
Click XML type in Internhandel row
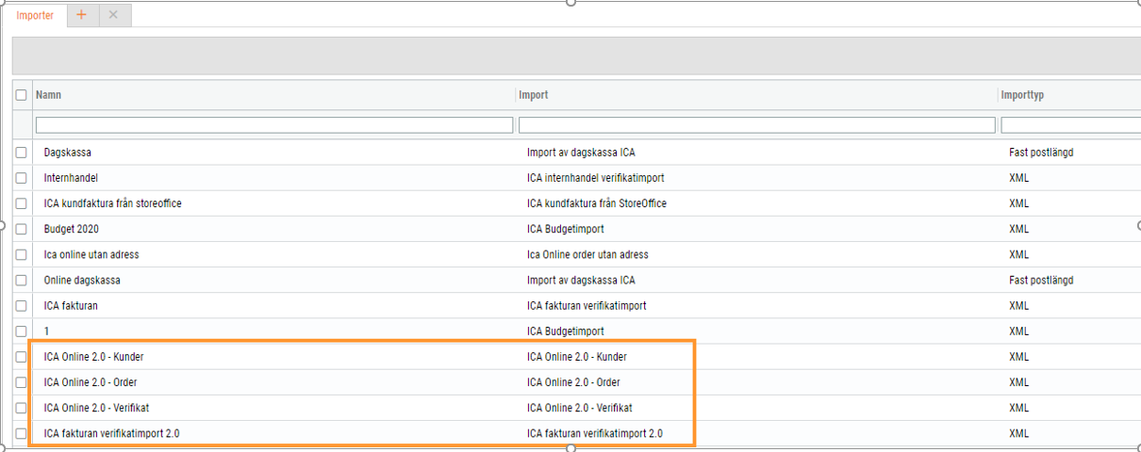1018,178
